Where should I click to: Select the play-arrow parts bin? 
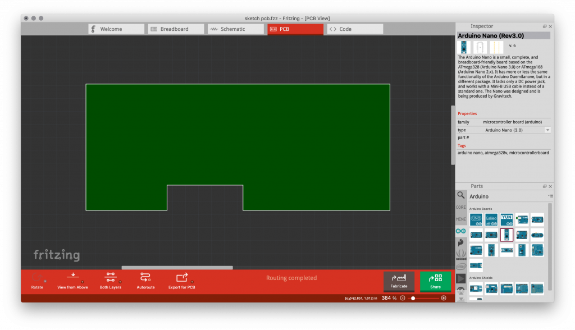pos(461,279)
